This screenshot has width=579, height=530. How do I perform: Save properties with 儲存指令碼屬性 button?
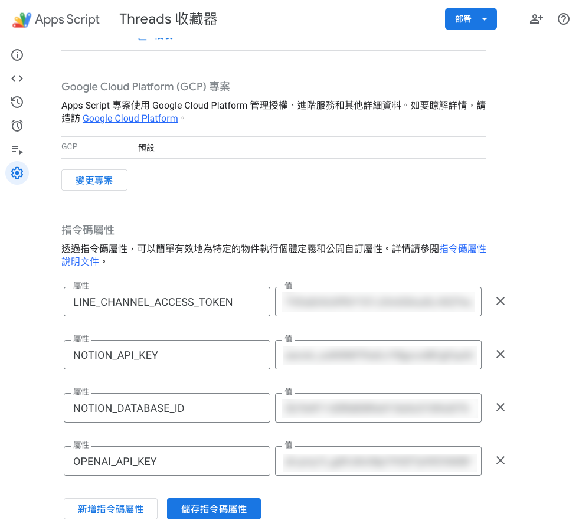214,509
